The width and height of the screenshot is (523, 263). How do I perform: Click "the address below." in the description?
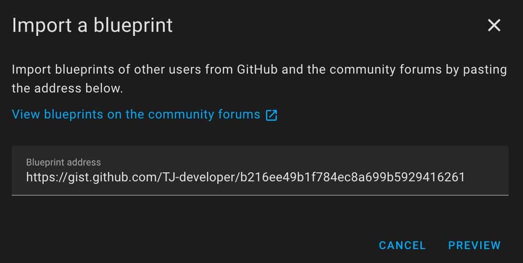pyautogui.click(x=68, y=88)
